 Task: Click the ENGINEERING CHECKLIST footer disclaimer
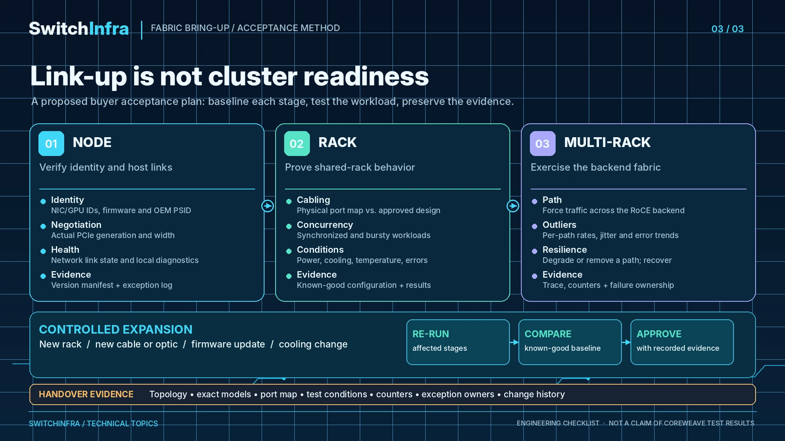point(635,423)
